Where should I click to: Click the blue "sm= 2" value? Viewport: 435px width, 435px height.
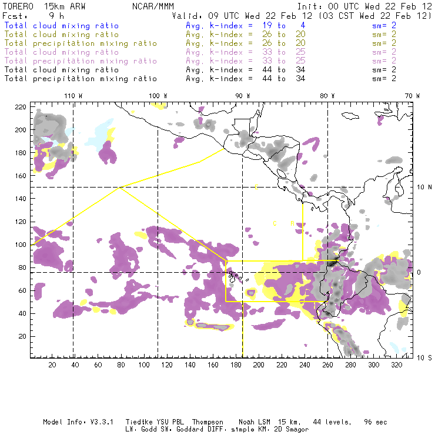384,25
